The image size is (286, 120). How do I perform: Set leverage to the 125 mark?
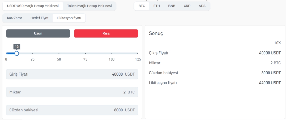[137, 53]
